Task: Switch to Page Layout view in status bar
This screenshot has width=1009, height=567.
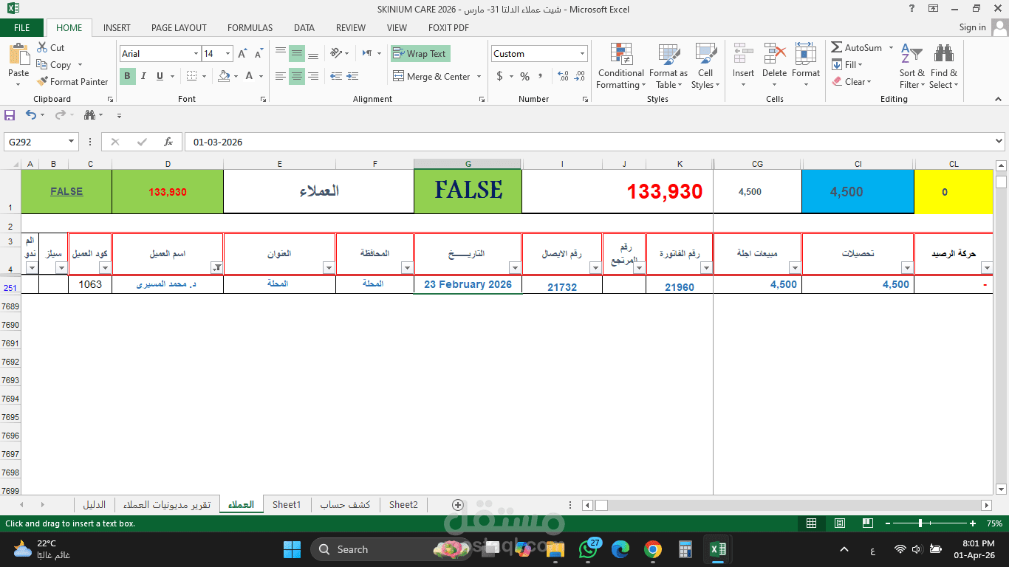Action: (840, 523)
